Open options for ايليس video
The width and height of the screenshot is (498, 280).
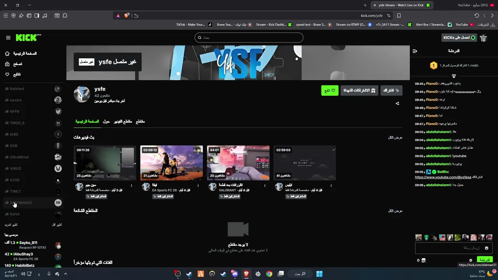tap(331, 185)
